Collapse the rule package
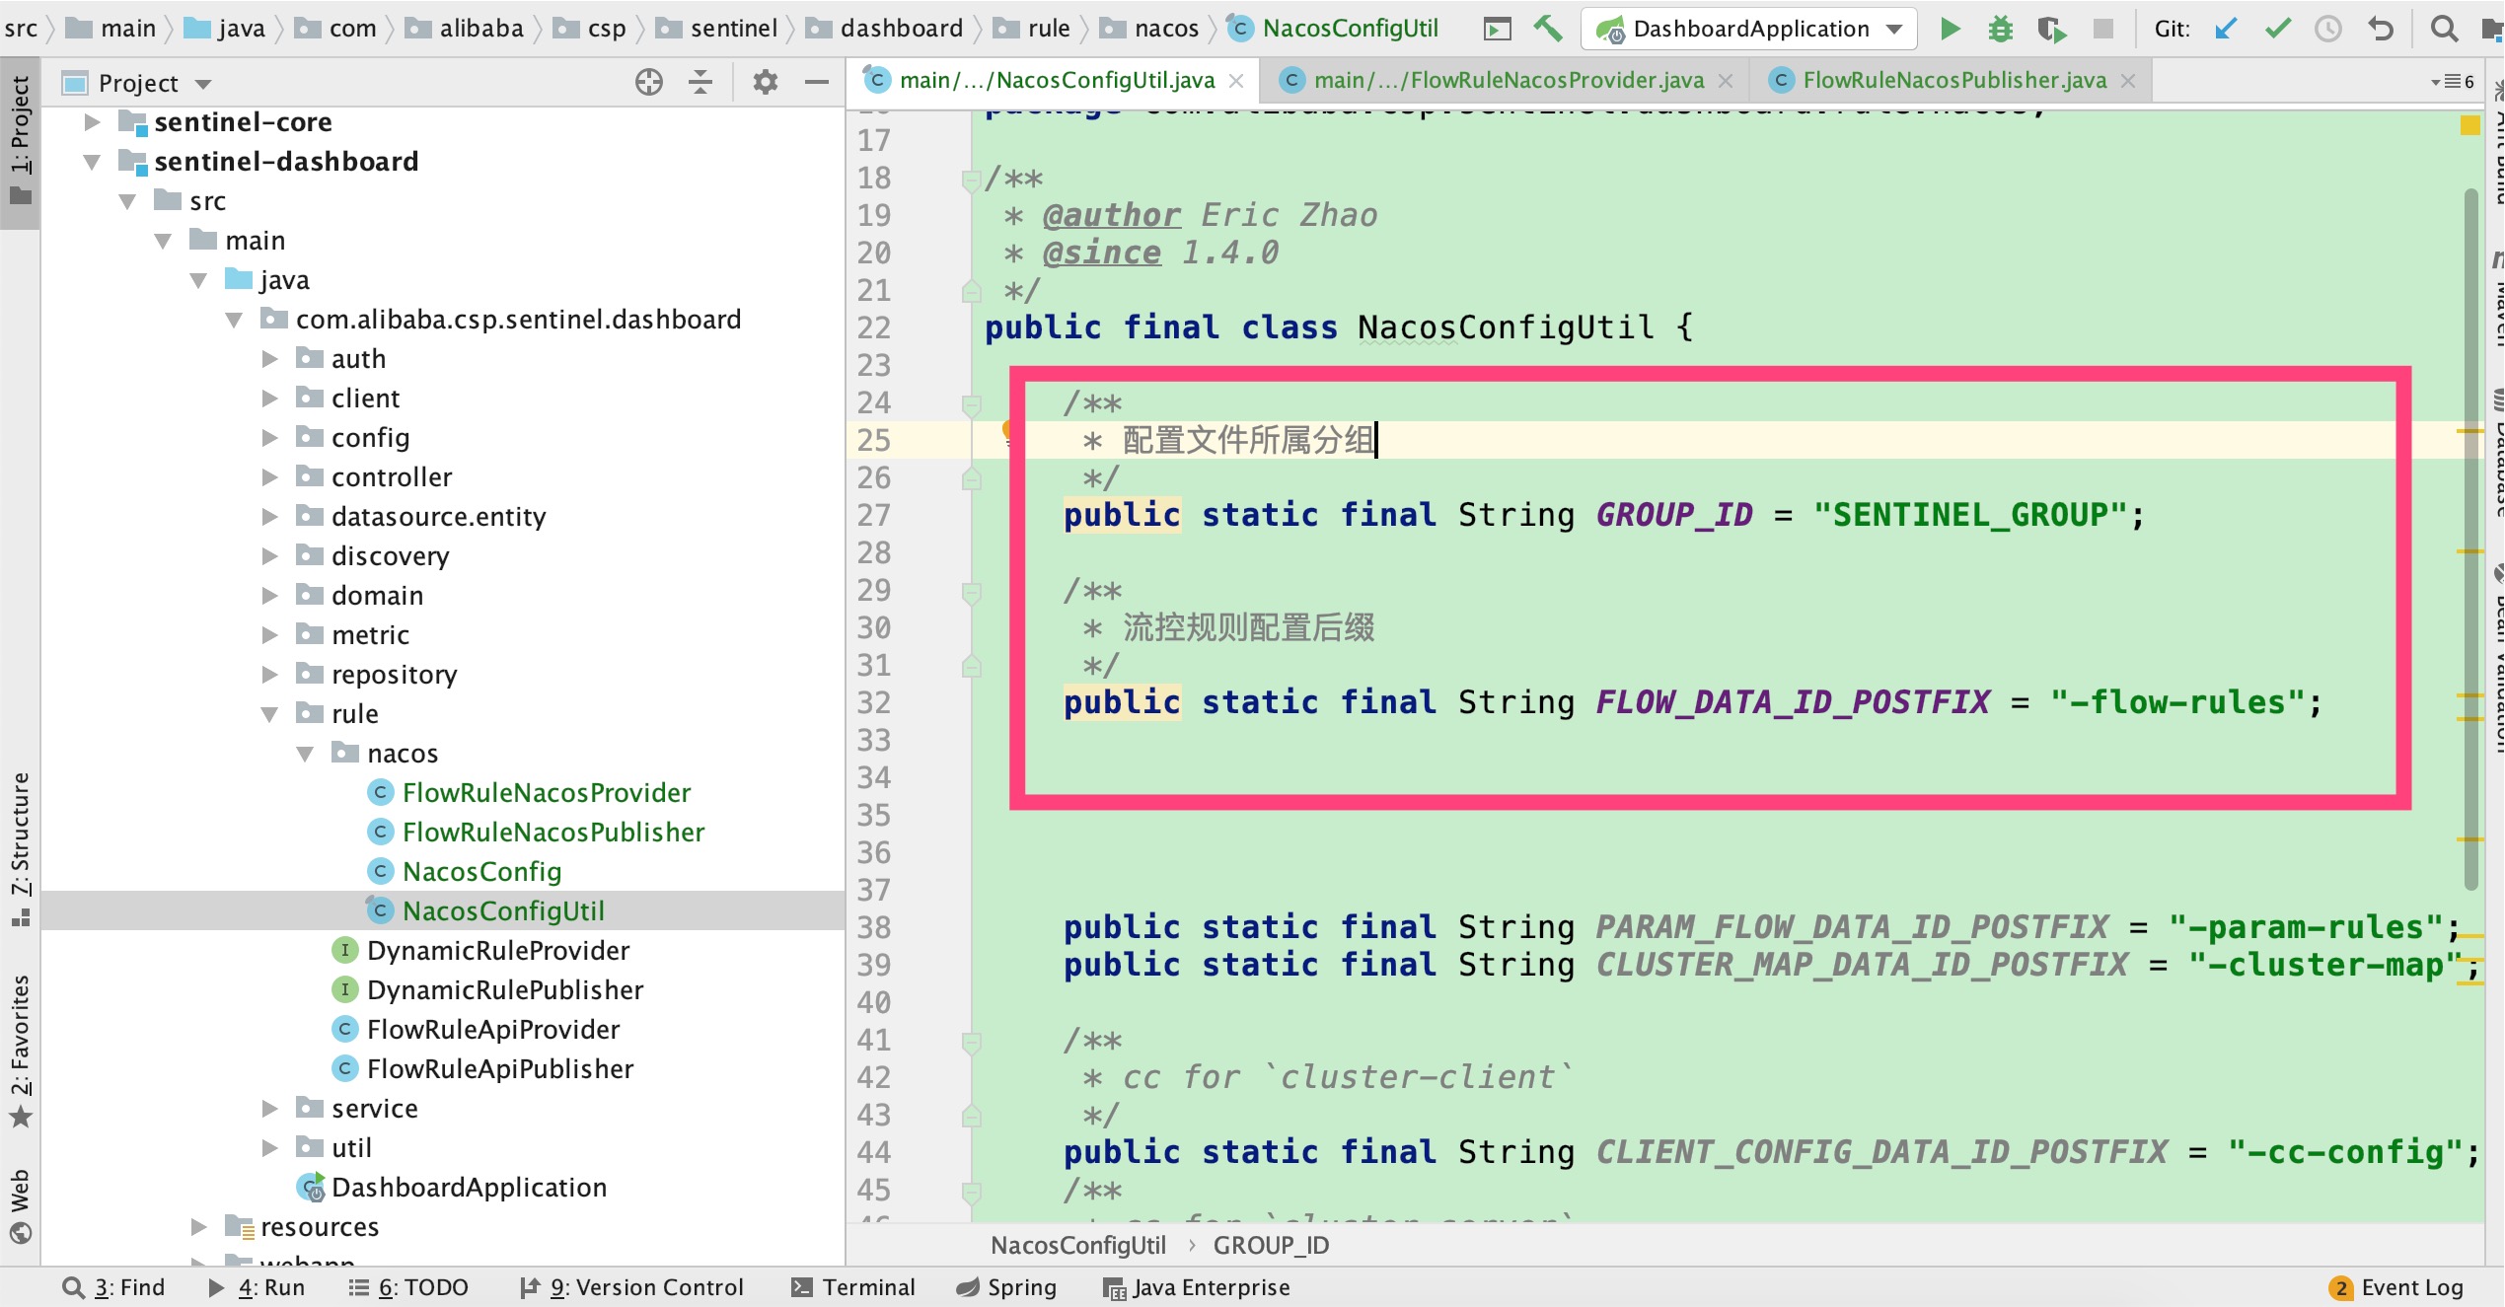Screen dimensions: 2505x1307 tap(269, 714)
